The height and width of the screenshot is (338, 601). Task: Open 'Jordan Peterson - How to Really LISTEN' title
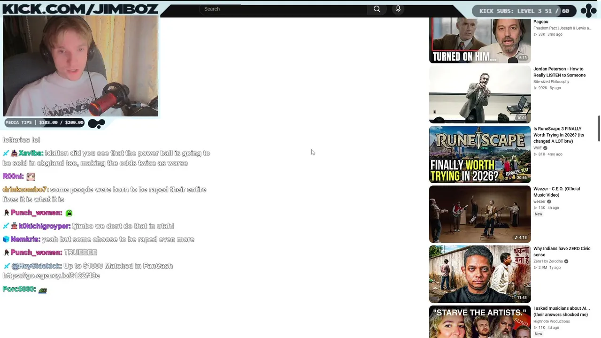(560, 72)
